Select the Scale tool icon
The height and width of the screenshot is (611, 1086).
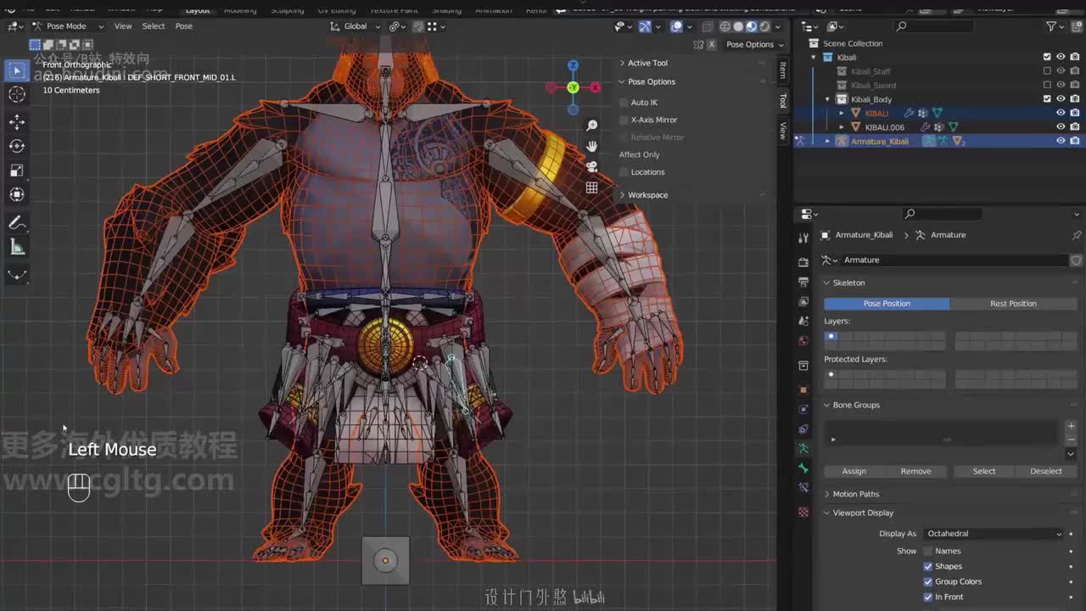pyautogui.click(x=17, y=171)
